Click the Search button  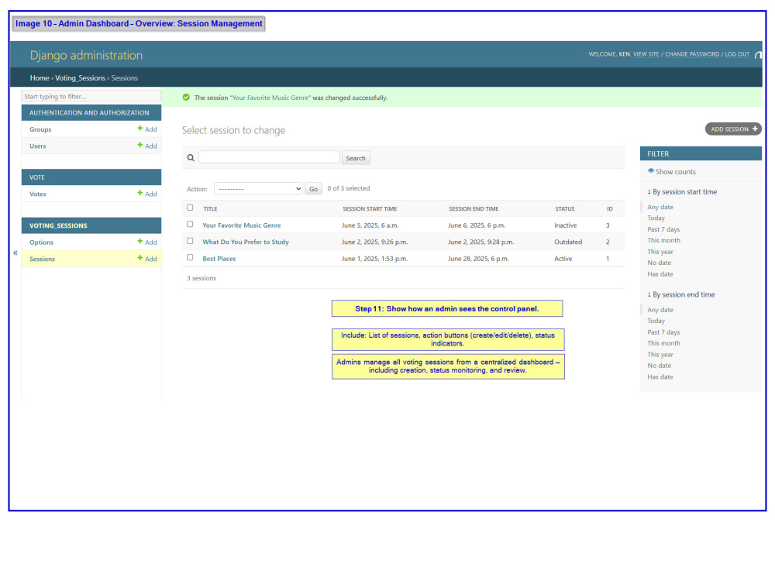[356, 158]
